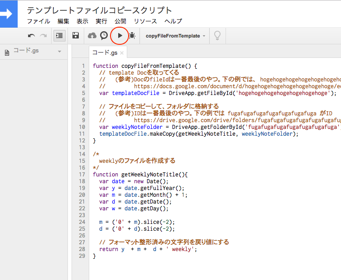Click the templateDocFile.makeCopy code line
Viewport: 341px width, 280px height.
(199, 134)
